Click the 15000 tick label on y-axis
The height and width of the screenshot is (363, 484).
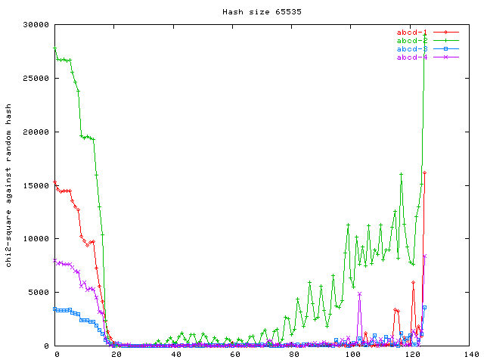click(x=36, y=185)
